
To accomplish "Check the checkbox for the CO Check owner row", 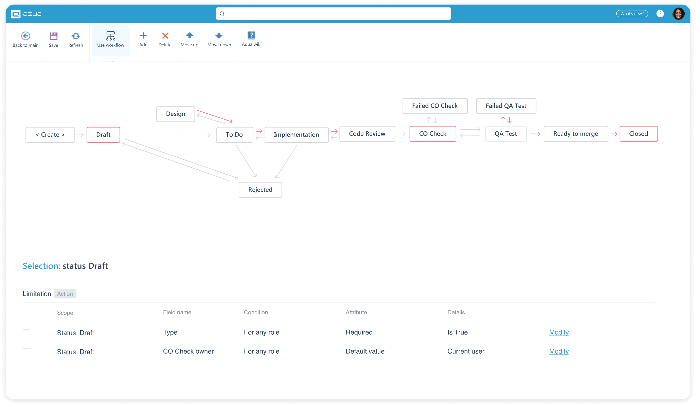I will coord(27,352).
